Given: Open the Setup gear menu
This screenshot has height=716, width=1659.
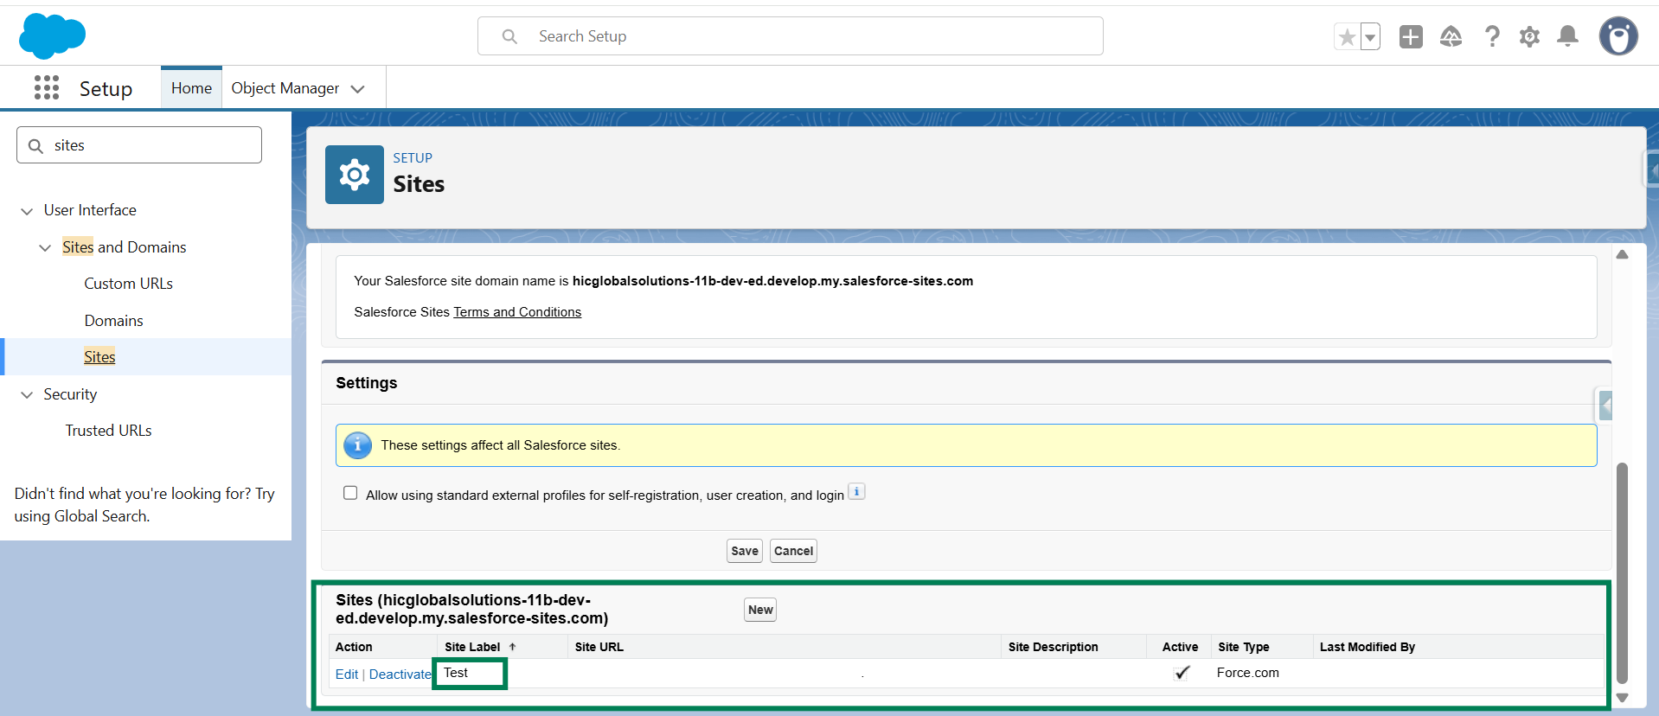Looking at the screenshot, I should (x=1529, y=36).
